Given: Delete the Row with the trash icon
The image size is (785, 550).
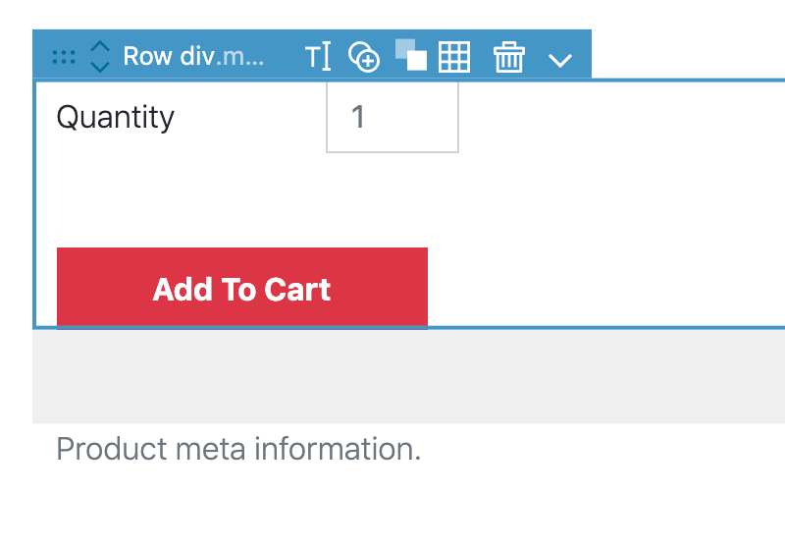Looking at the screenshot, I should 509,57.
